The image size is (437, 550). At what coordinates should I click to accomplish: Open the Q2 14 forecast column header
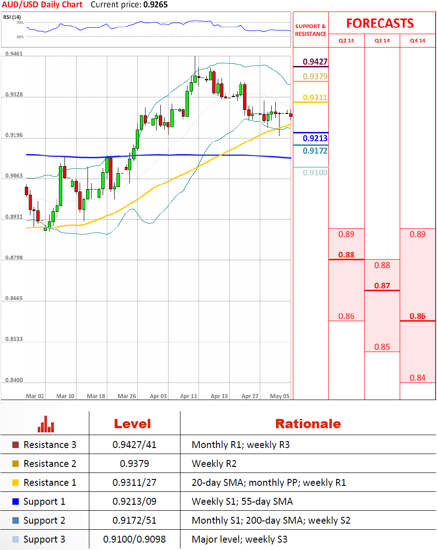coord(346,41)
